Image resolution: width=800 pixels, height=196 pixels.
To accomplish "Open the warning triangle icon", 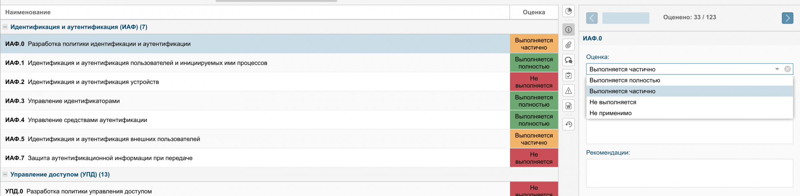I will 568,91.
